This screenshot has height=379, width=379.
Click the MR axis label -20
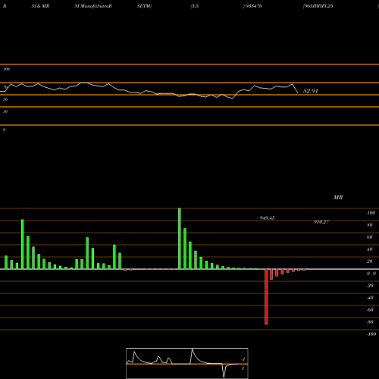(x=370, y=286)
